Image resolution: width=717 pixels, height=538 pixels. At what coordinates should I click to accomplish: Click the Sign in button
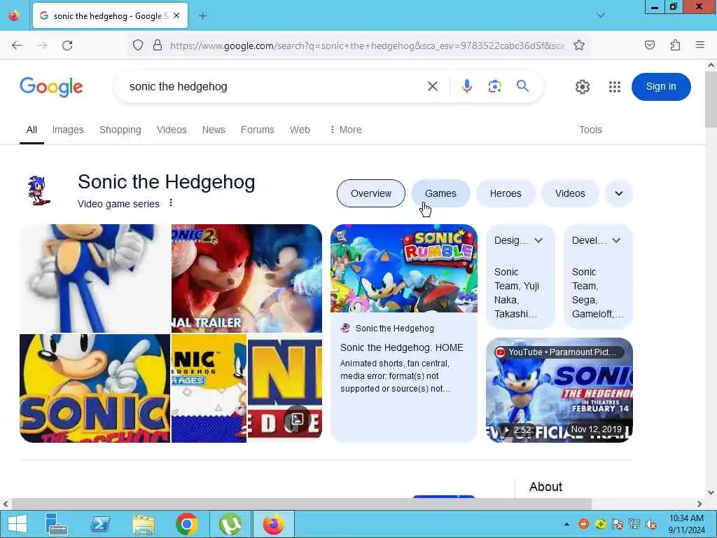click(x=661, y=86)
